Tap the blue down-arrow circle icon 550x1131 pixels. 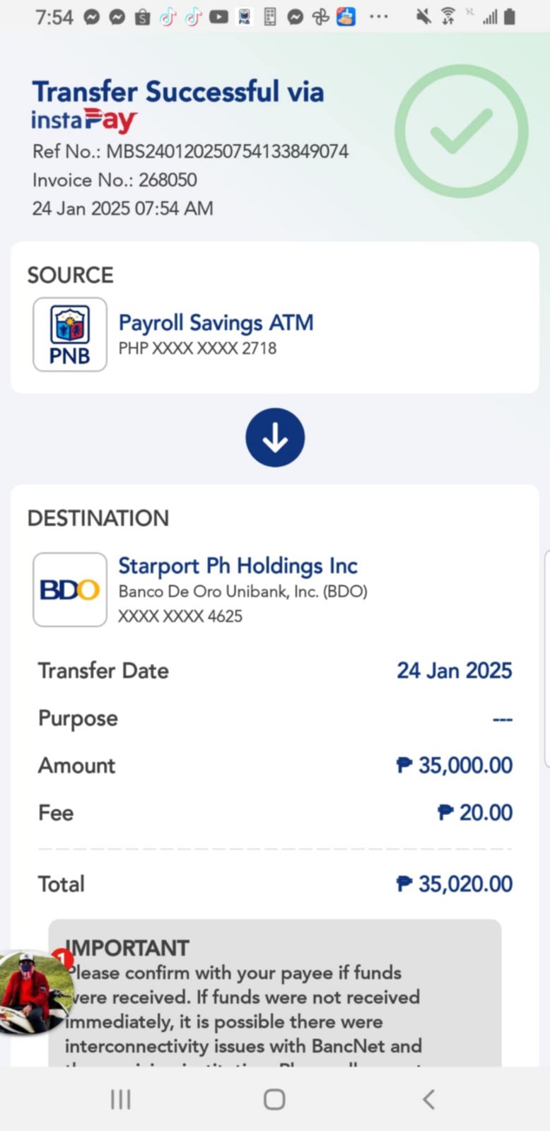click(275, 438)
